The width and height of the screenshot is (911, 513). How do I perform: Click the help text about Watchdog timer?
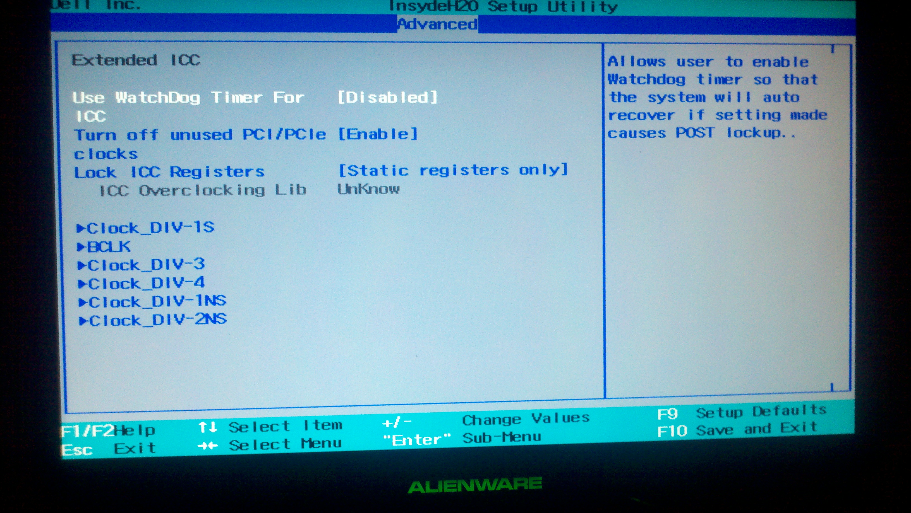pyautogui.click(x=717, y=97)
